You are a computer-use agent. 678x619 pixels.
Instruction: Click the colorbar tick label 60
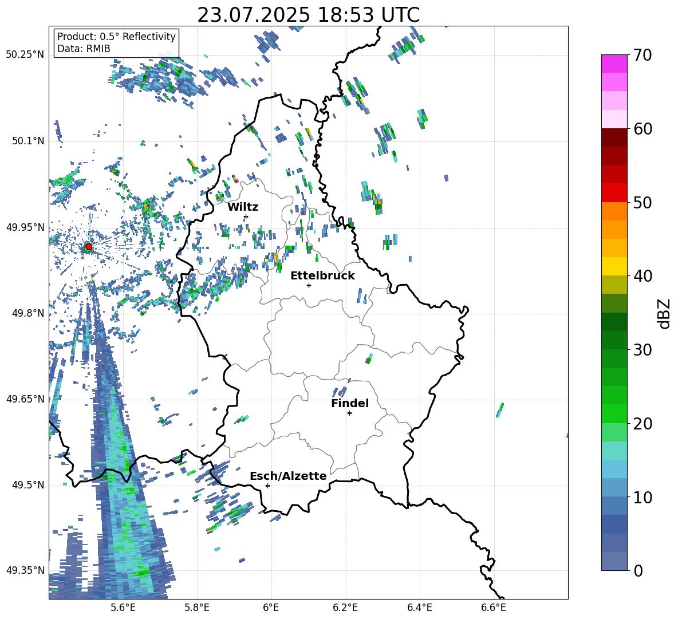pos(642,129)
